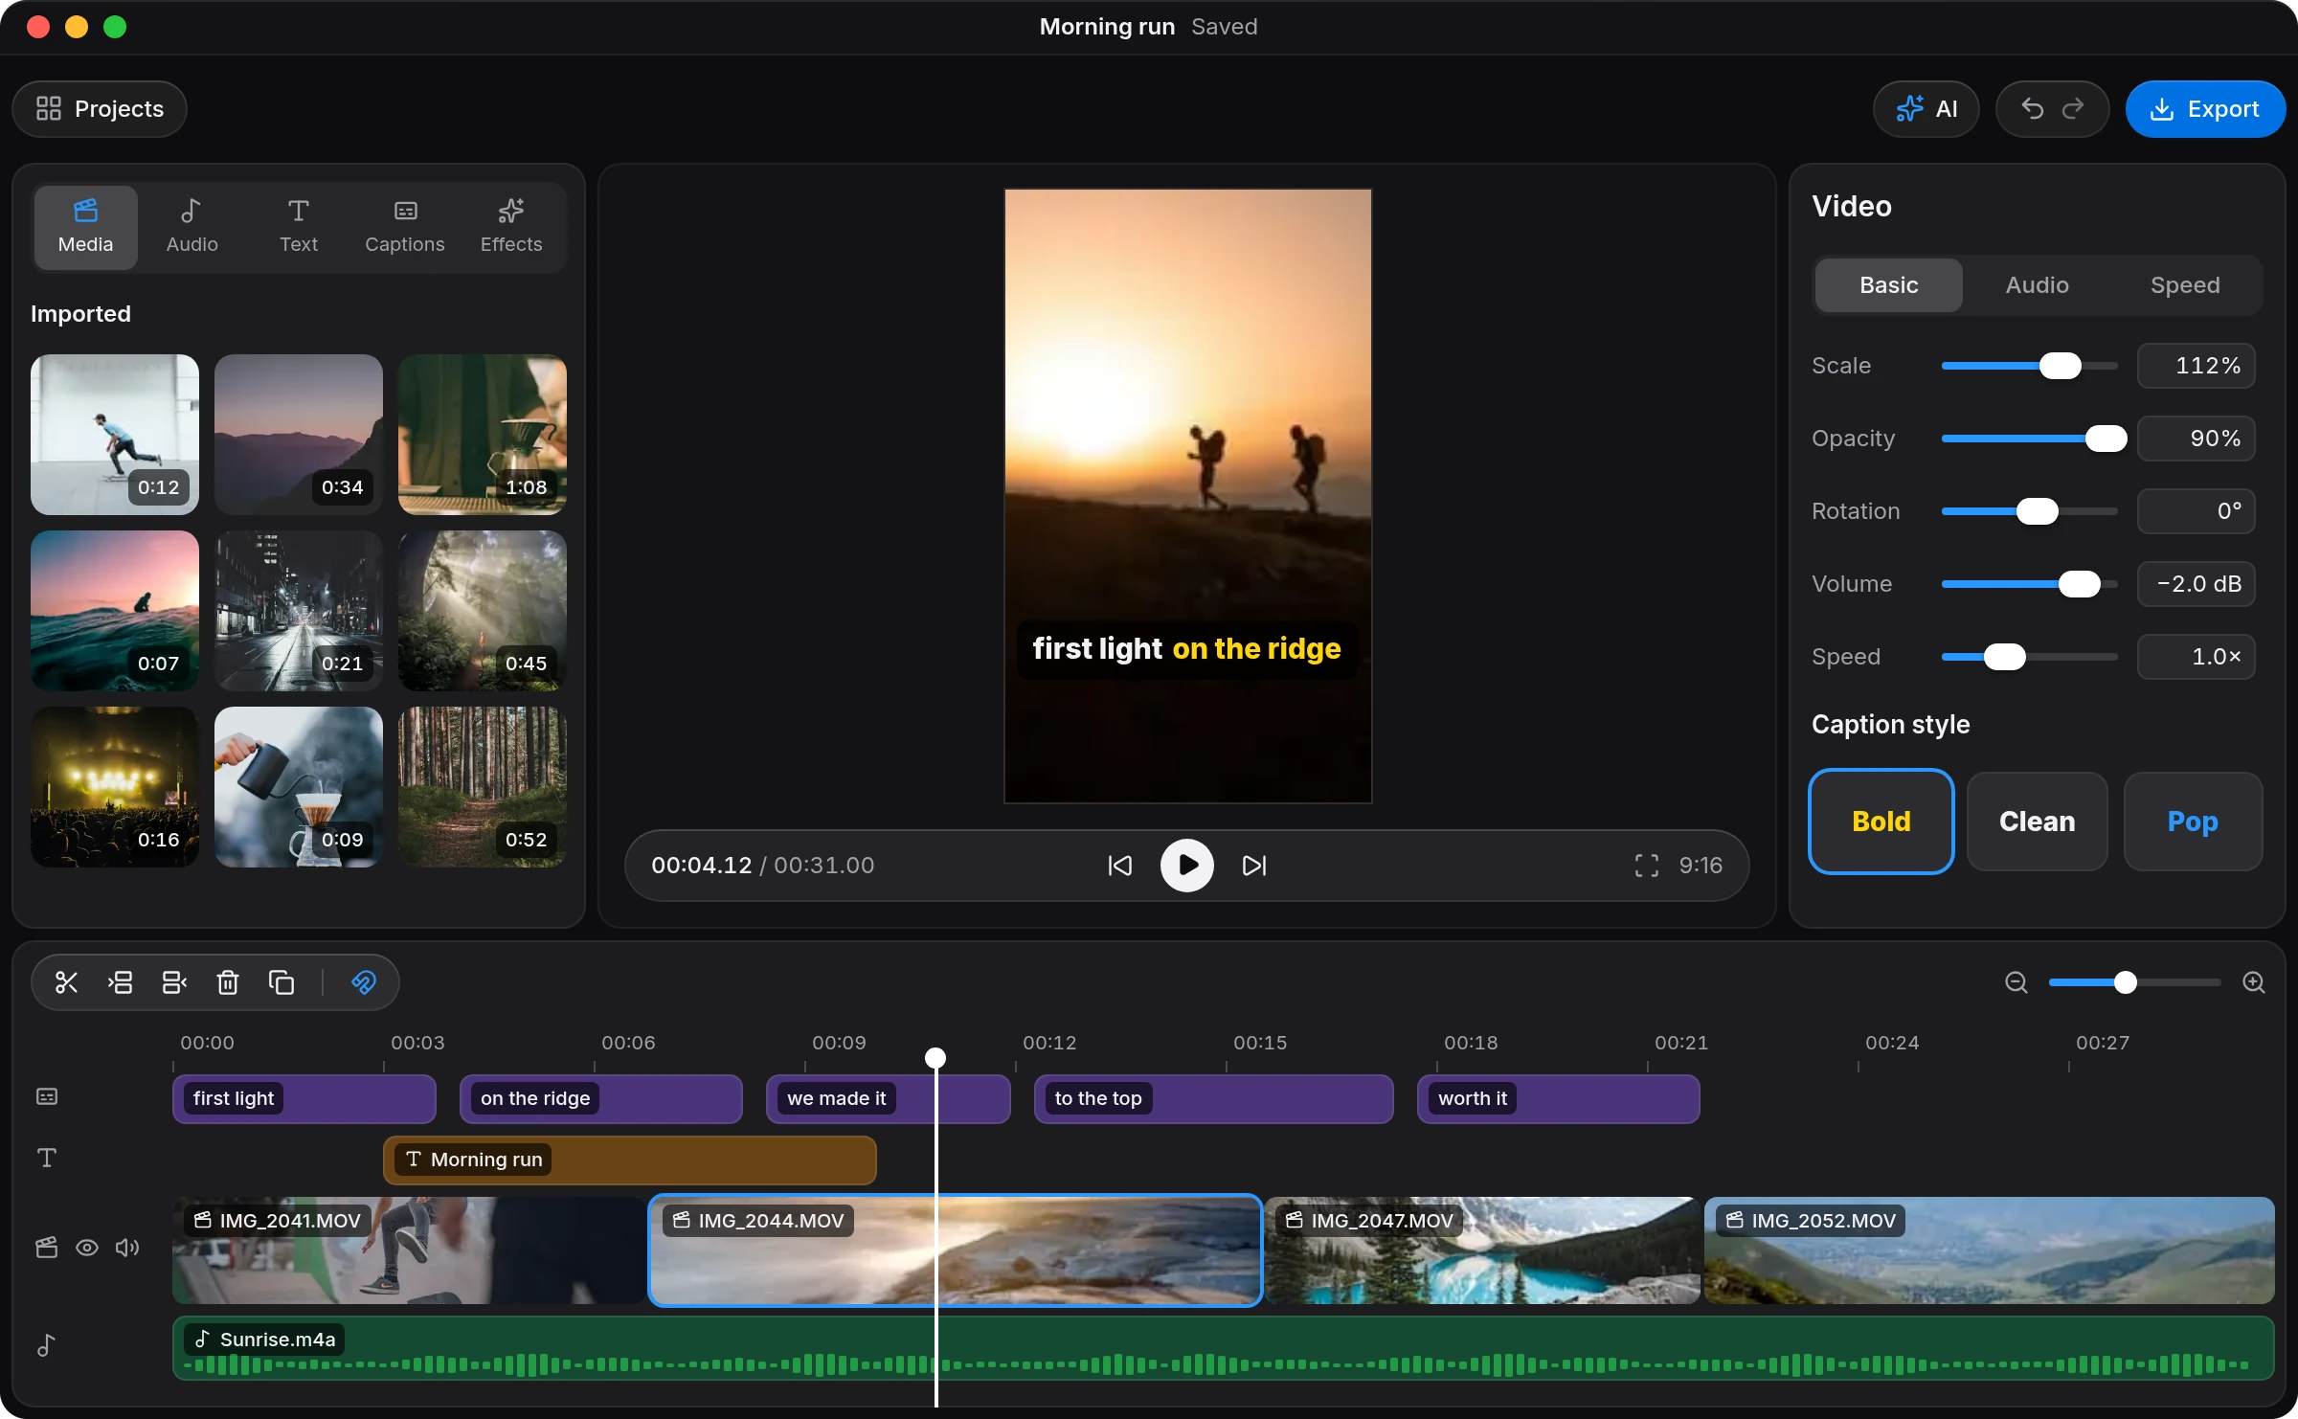
Task: Click the Rotation value field
Action: pyautogui.click(x=2197, y=511)
